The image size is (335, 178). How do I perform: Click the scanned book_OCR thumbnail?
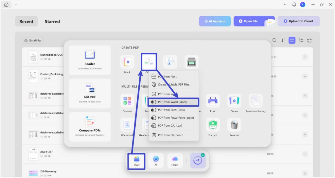tap(33, 57)
